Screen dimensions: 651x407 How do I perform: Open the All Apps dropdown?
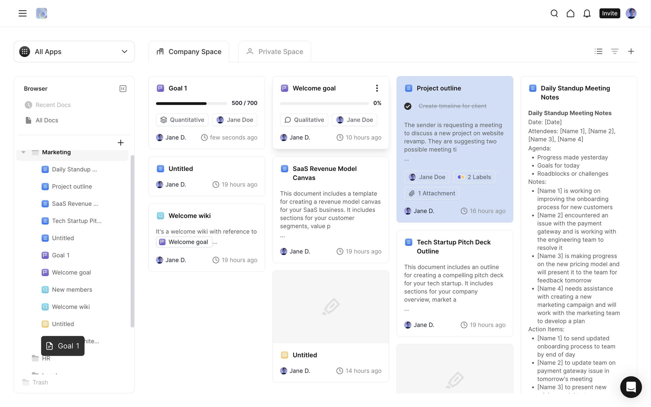tap(74, 52)
